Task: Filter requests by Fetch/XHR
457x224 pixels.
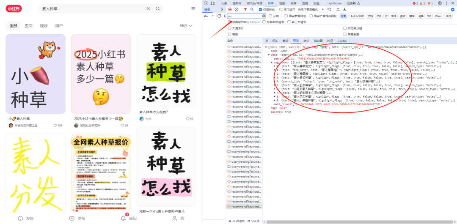Action: pyautogui.click(x=357, y=16)
